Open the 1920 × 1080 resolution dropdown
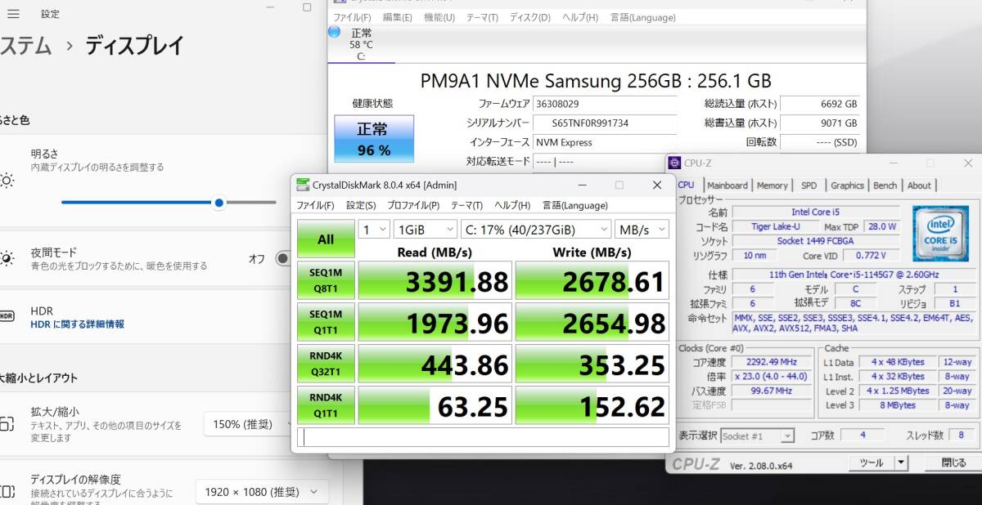Viewport: 982px width, 505px height. click(262, 492)
